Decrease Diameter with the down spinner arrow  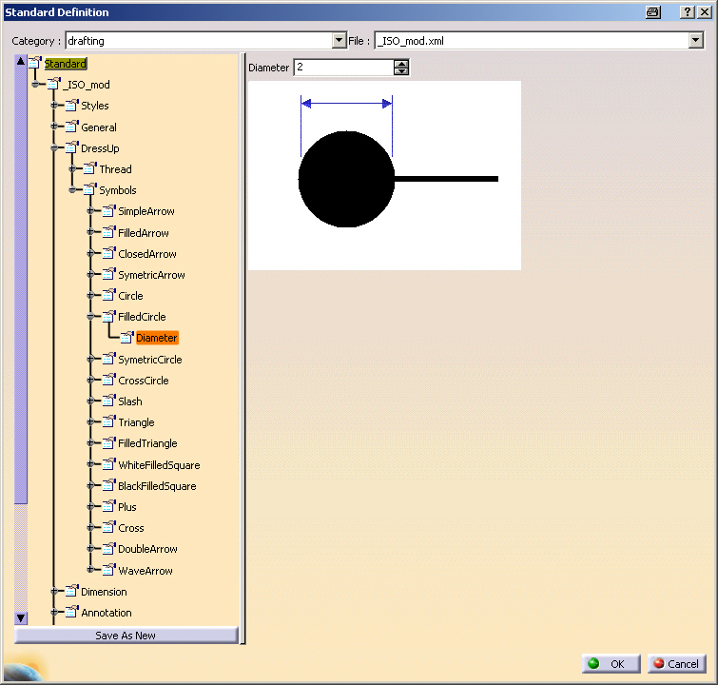point(401,71)
